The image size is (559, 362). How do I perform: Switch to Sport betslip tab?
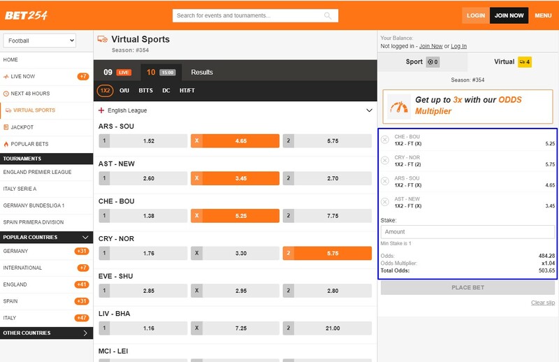pos(422,61)
